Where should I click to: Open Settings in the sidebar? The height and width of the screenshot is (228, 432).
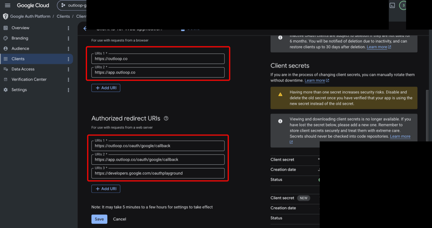pos(19,90)
